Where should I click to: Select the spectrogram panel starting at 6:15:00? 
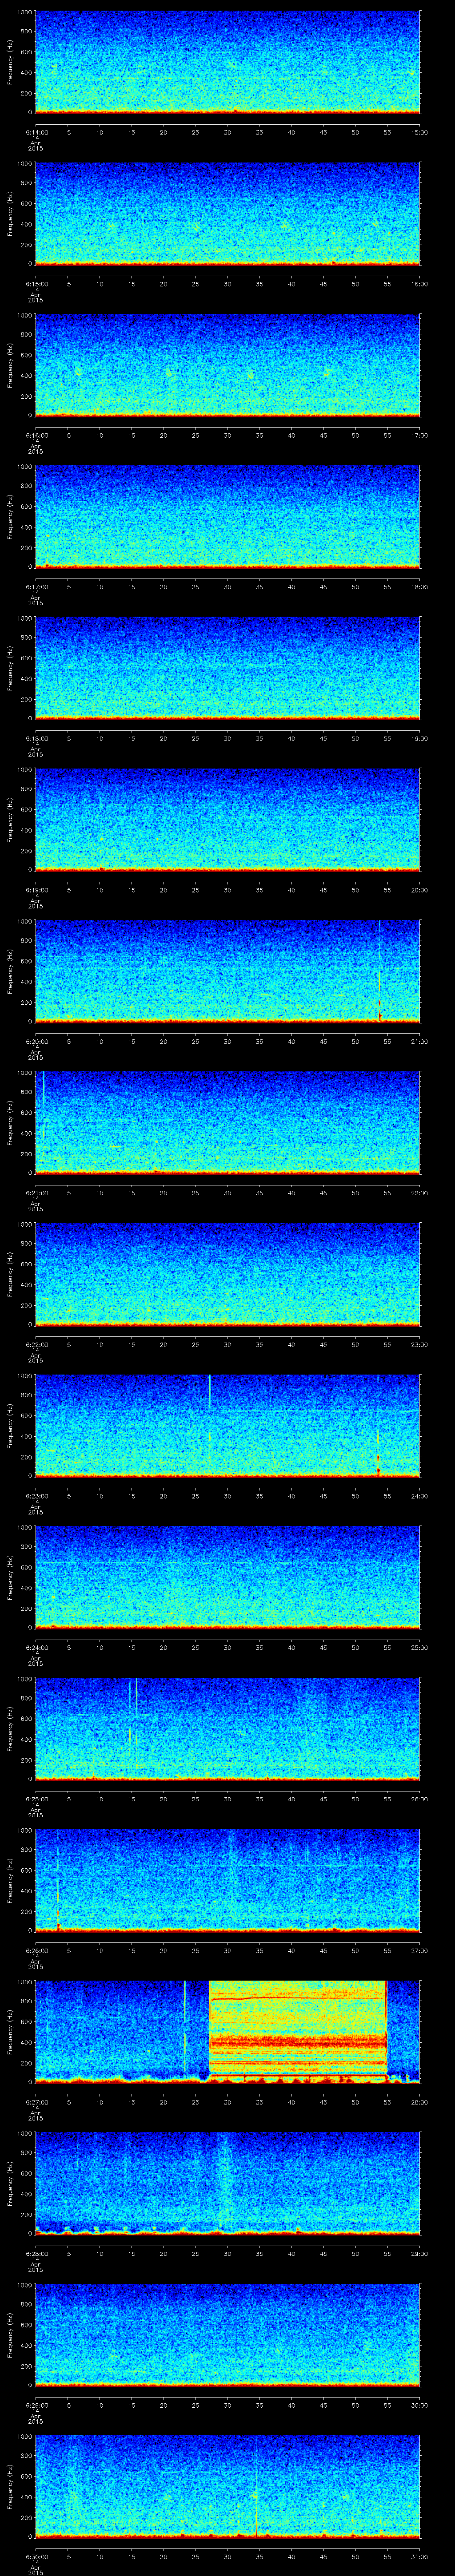(x=228, y=213)
